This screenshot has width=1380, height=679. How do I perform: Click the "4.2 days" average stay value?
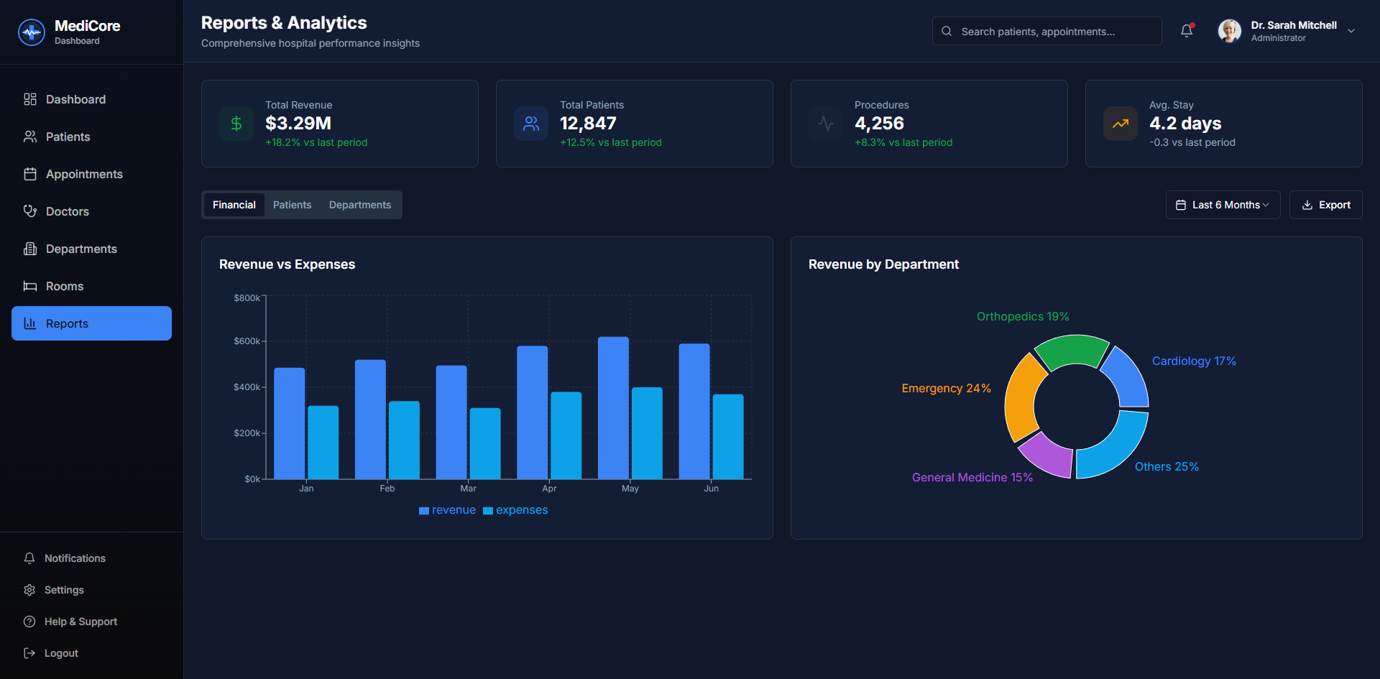(1185, 124)
